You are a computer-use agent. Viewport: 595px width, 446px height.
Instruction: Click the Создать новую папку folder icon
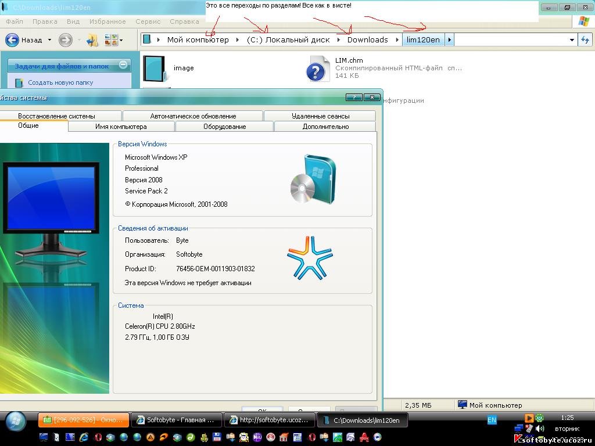tap(19, 82)
